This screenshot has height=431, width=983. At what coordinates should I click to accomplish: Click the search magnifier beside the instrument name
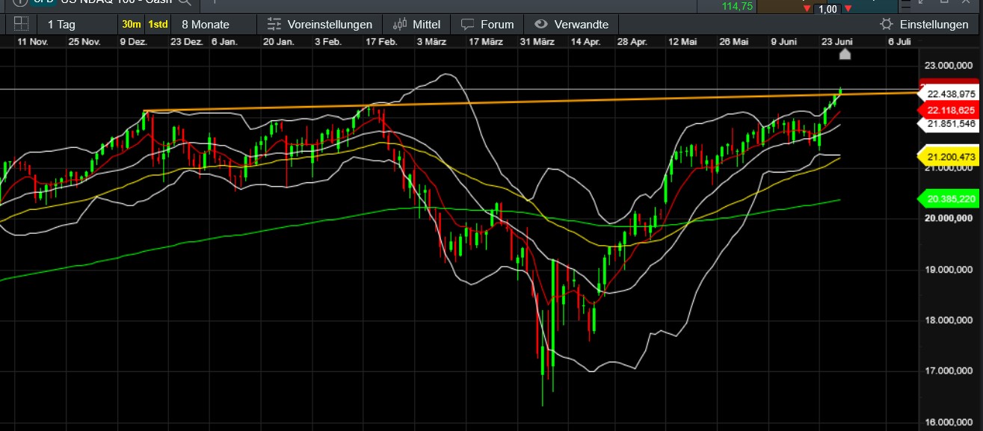(x=185, y=4)
